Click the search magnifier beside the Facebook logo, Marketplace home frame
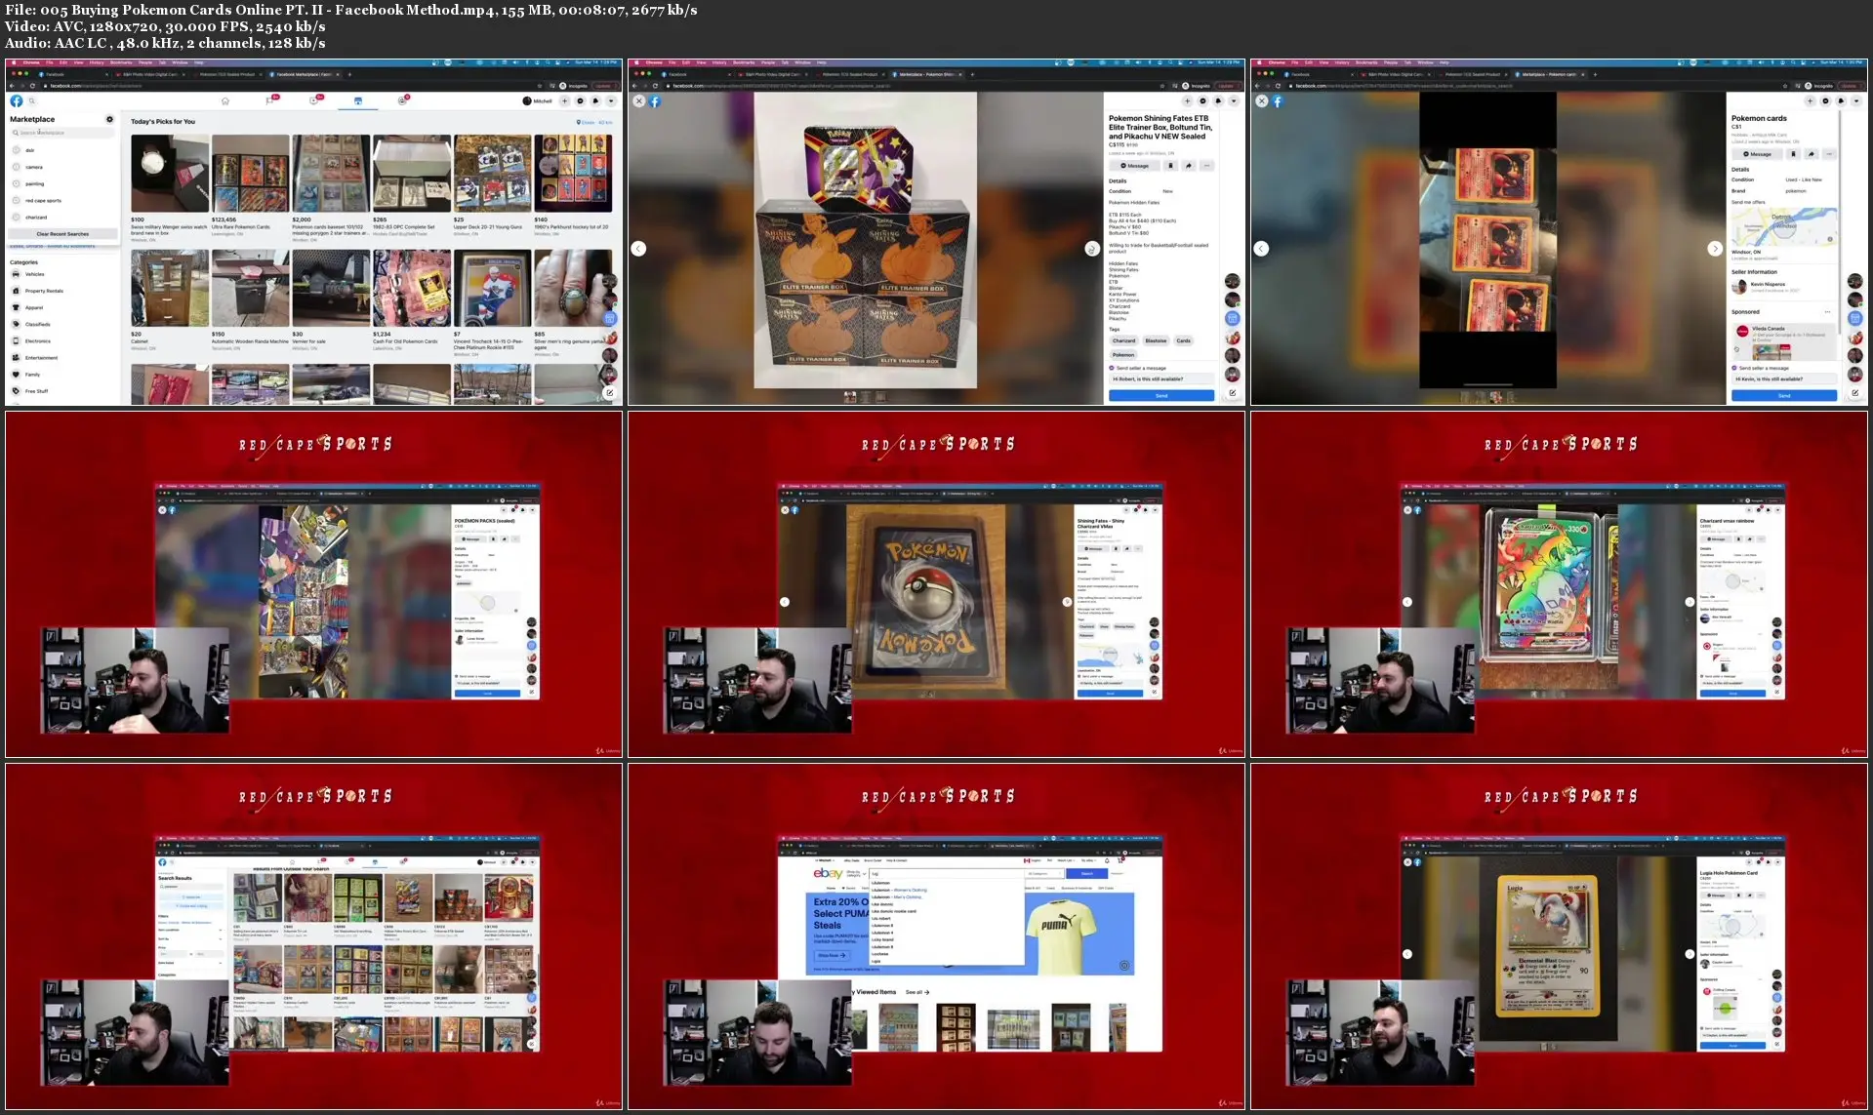Image resolution: width=1873 pixels, height=1115 pixels. click(x=32, y=101)
